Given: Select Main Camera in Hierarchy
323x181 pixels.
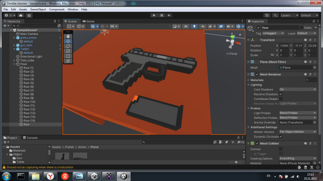Looking at the screenshot, I should (x=29, y=34).
